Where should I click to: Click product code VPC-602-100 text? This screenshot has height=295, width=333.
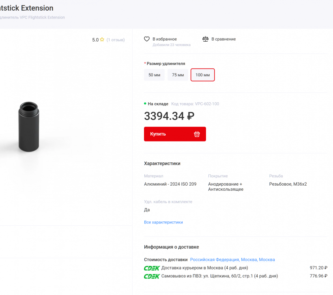tap(195, 104)
